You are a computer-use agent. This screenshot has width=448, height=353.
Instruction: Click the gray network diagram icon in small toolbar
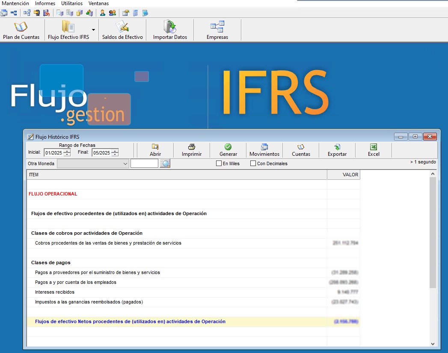point(27,13)
